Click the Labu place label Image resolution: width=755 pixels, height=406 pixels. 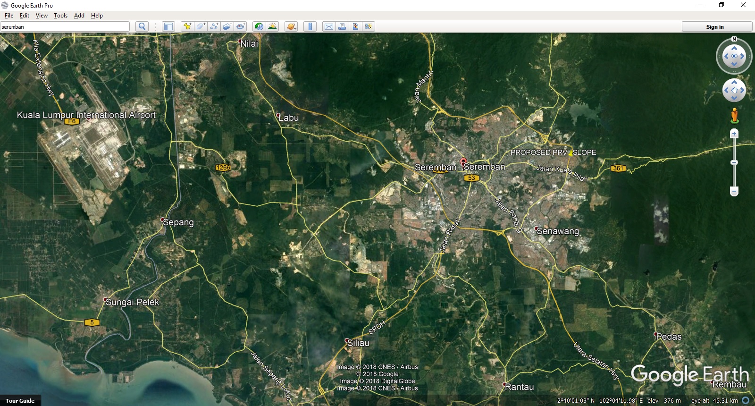click(288, 118)
